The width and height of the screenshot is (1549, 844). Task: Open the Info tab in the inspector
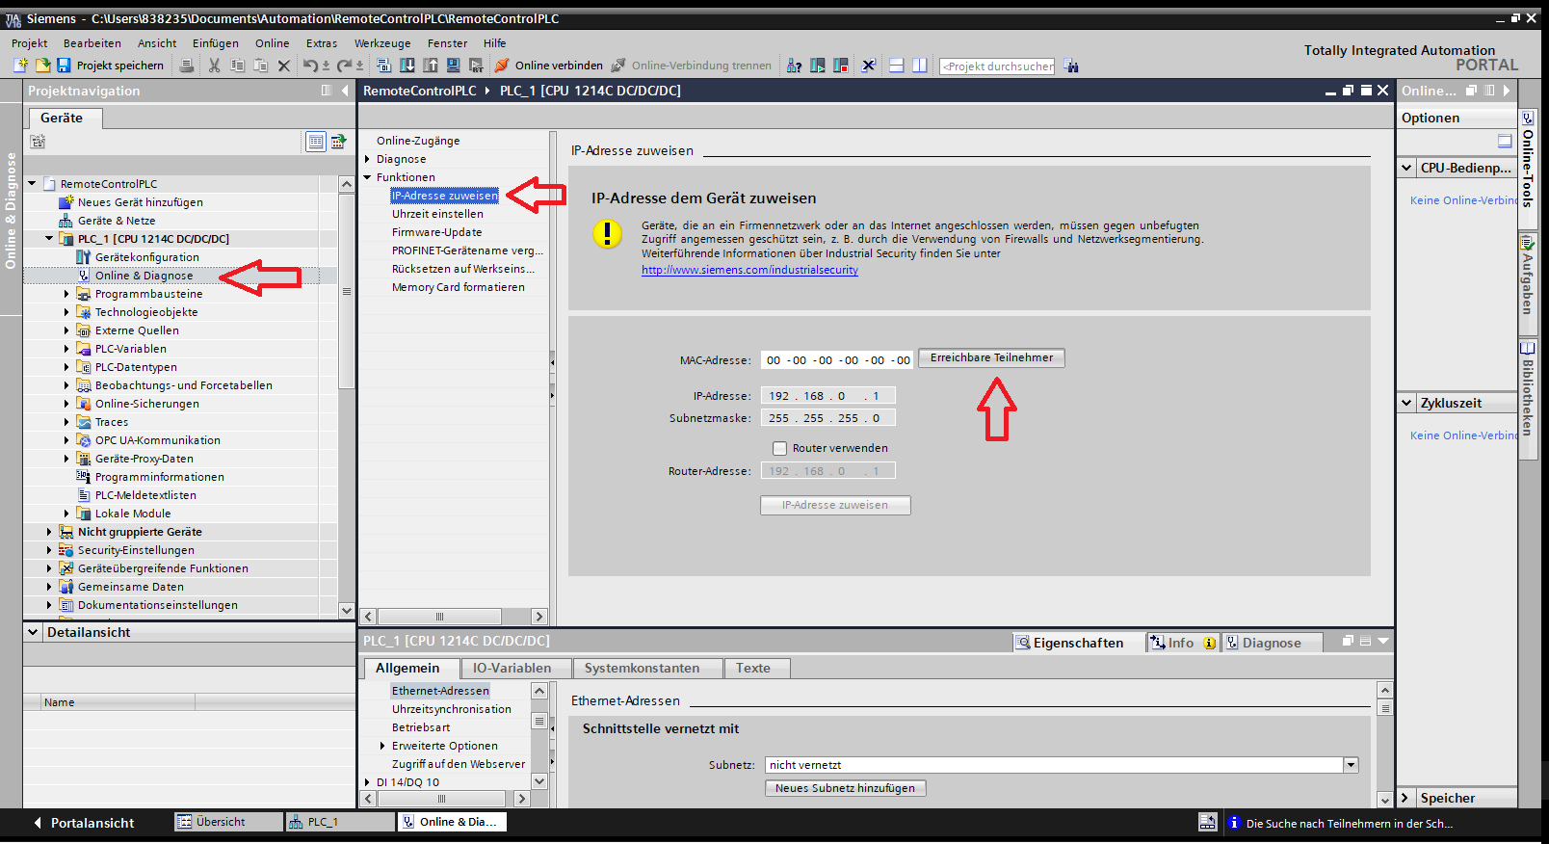(1181, 643)
